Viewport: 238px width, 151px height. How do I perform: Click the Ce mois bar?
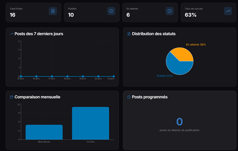90,123
